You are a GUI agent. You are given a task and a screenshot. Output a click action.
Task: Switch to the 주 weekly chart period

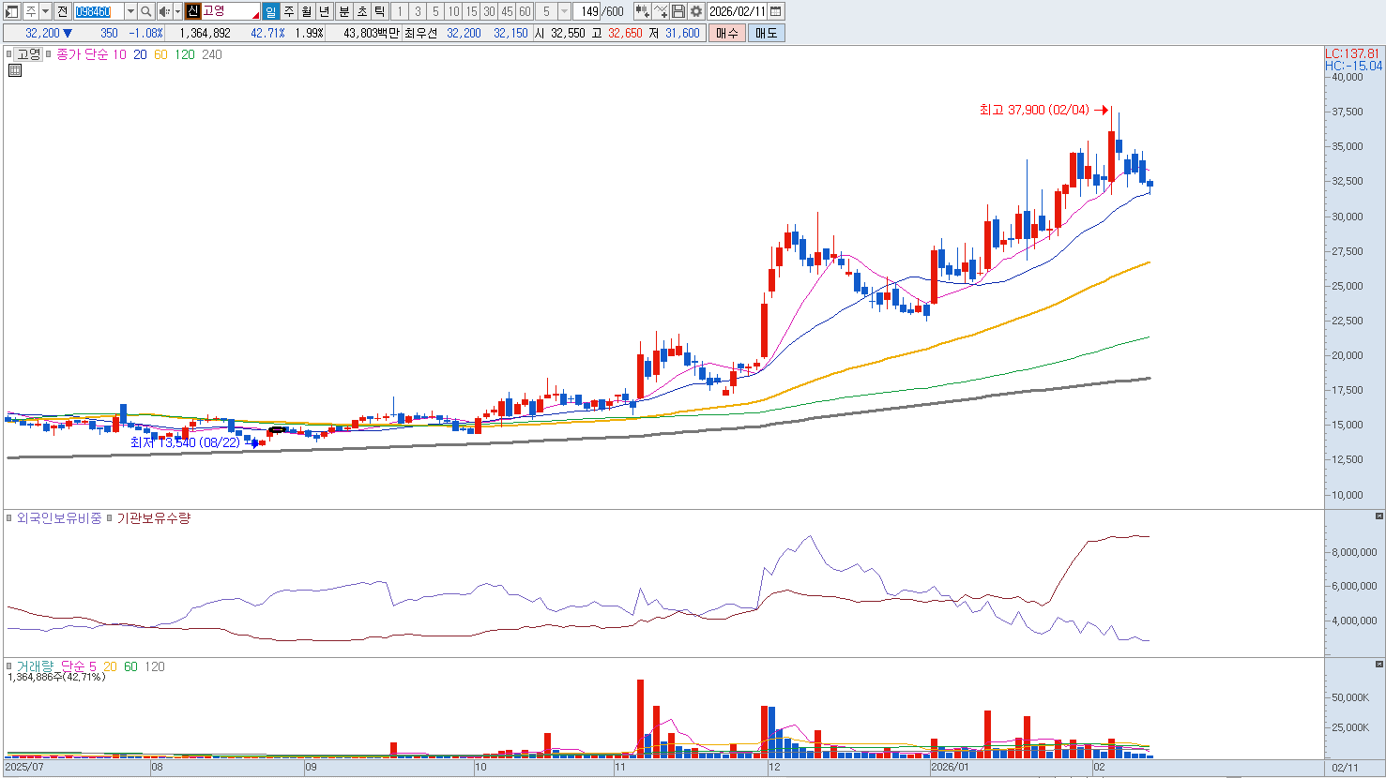(x=289, y=11)
